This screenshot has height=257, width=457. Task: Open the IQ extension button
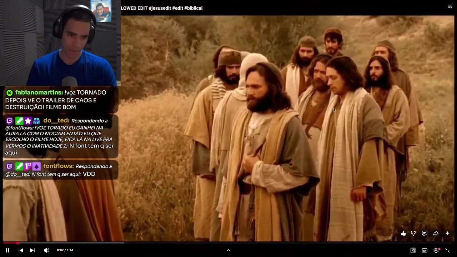(x=413, y=250)
